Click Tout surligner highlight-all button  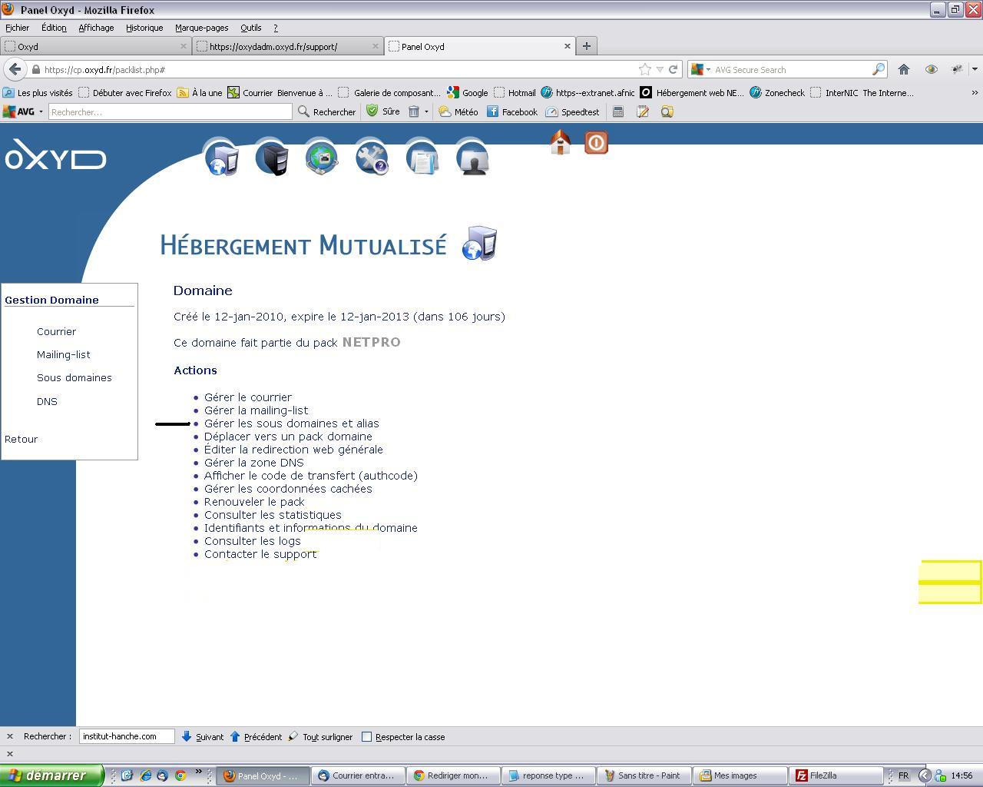(x=320, y=736)
